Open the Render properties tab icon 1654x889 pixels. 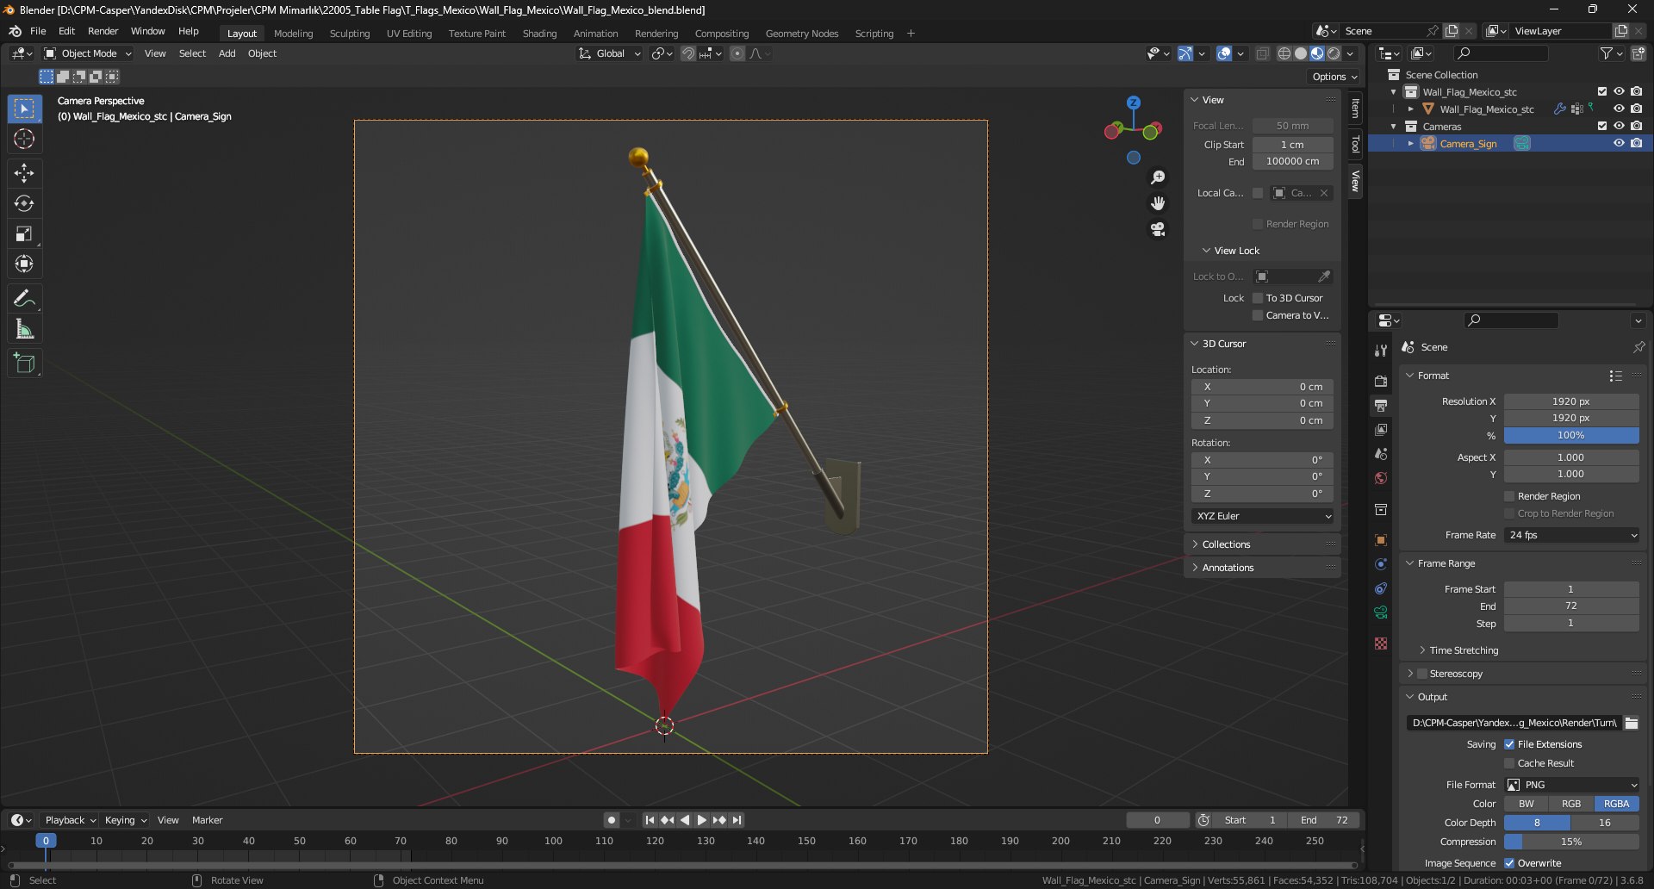point(1381,381)
